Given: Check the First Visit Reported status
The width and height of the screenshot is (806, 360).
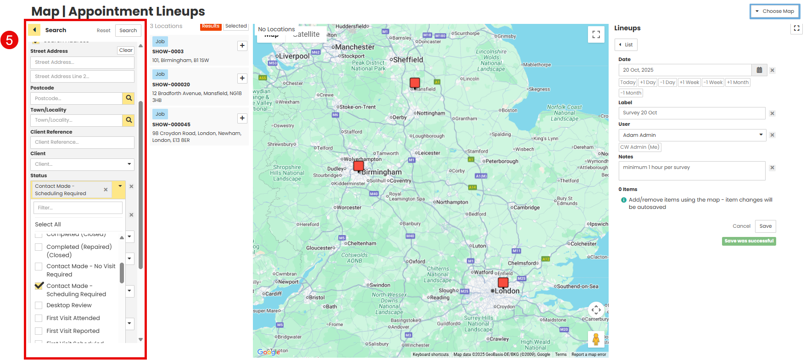Looking at the screenshot, I should tap(39, 331).
